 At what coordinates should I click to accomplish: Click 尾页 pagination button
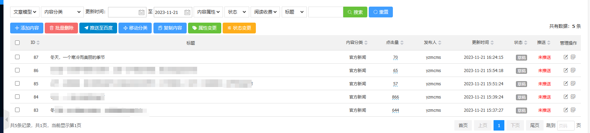pos(534,125)
